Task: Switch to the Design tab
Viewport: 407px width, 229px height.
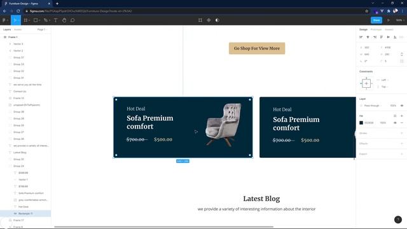Action: 363,30
